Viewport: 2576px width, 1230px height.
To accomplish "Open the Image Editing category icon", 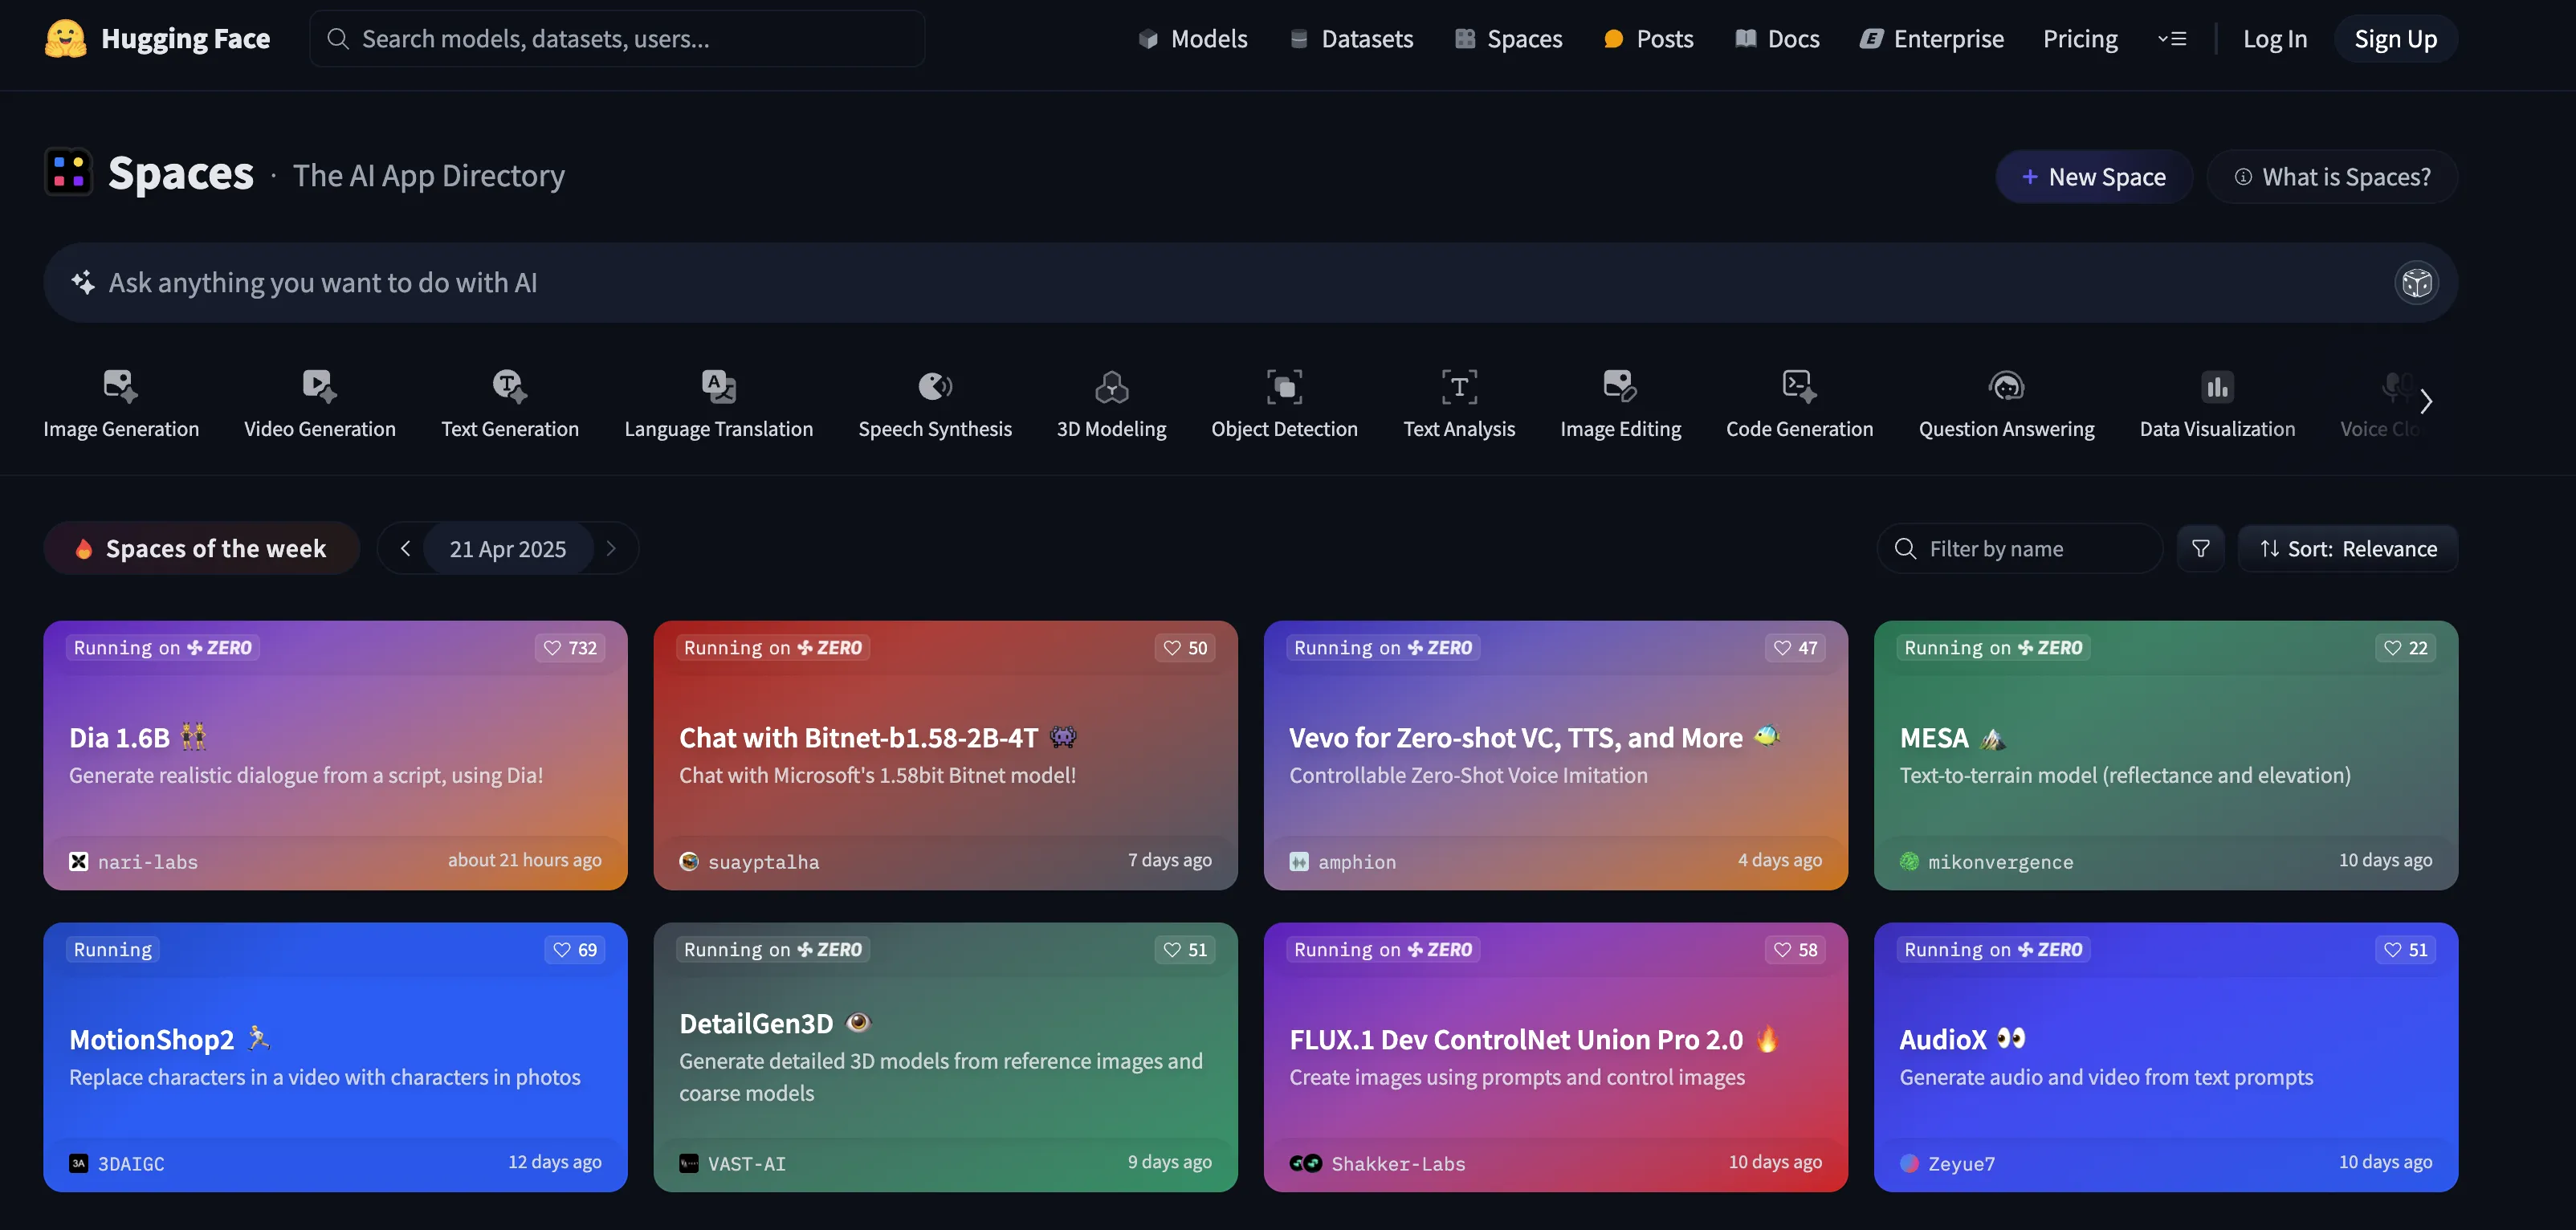I will coord(1620,386).
